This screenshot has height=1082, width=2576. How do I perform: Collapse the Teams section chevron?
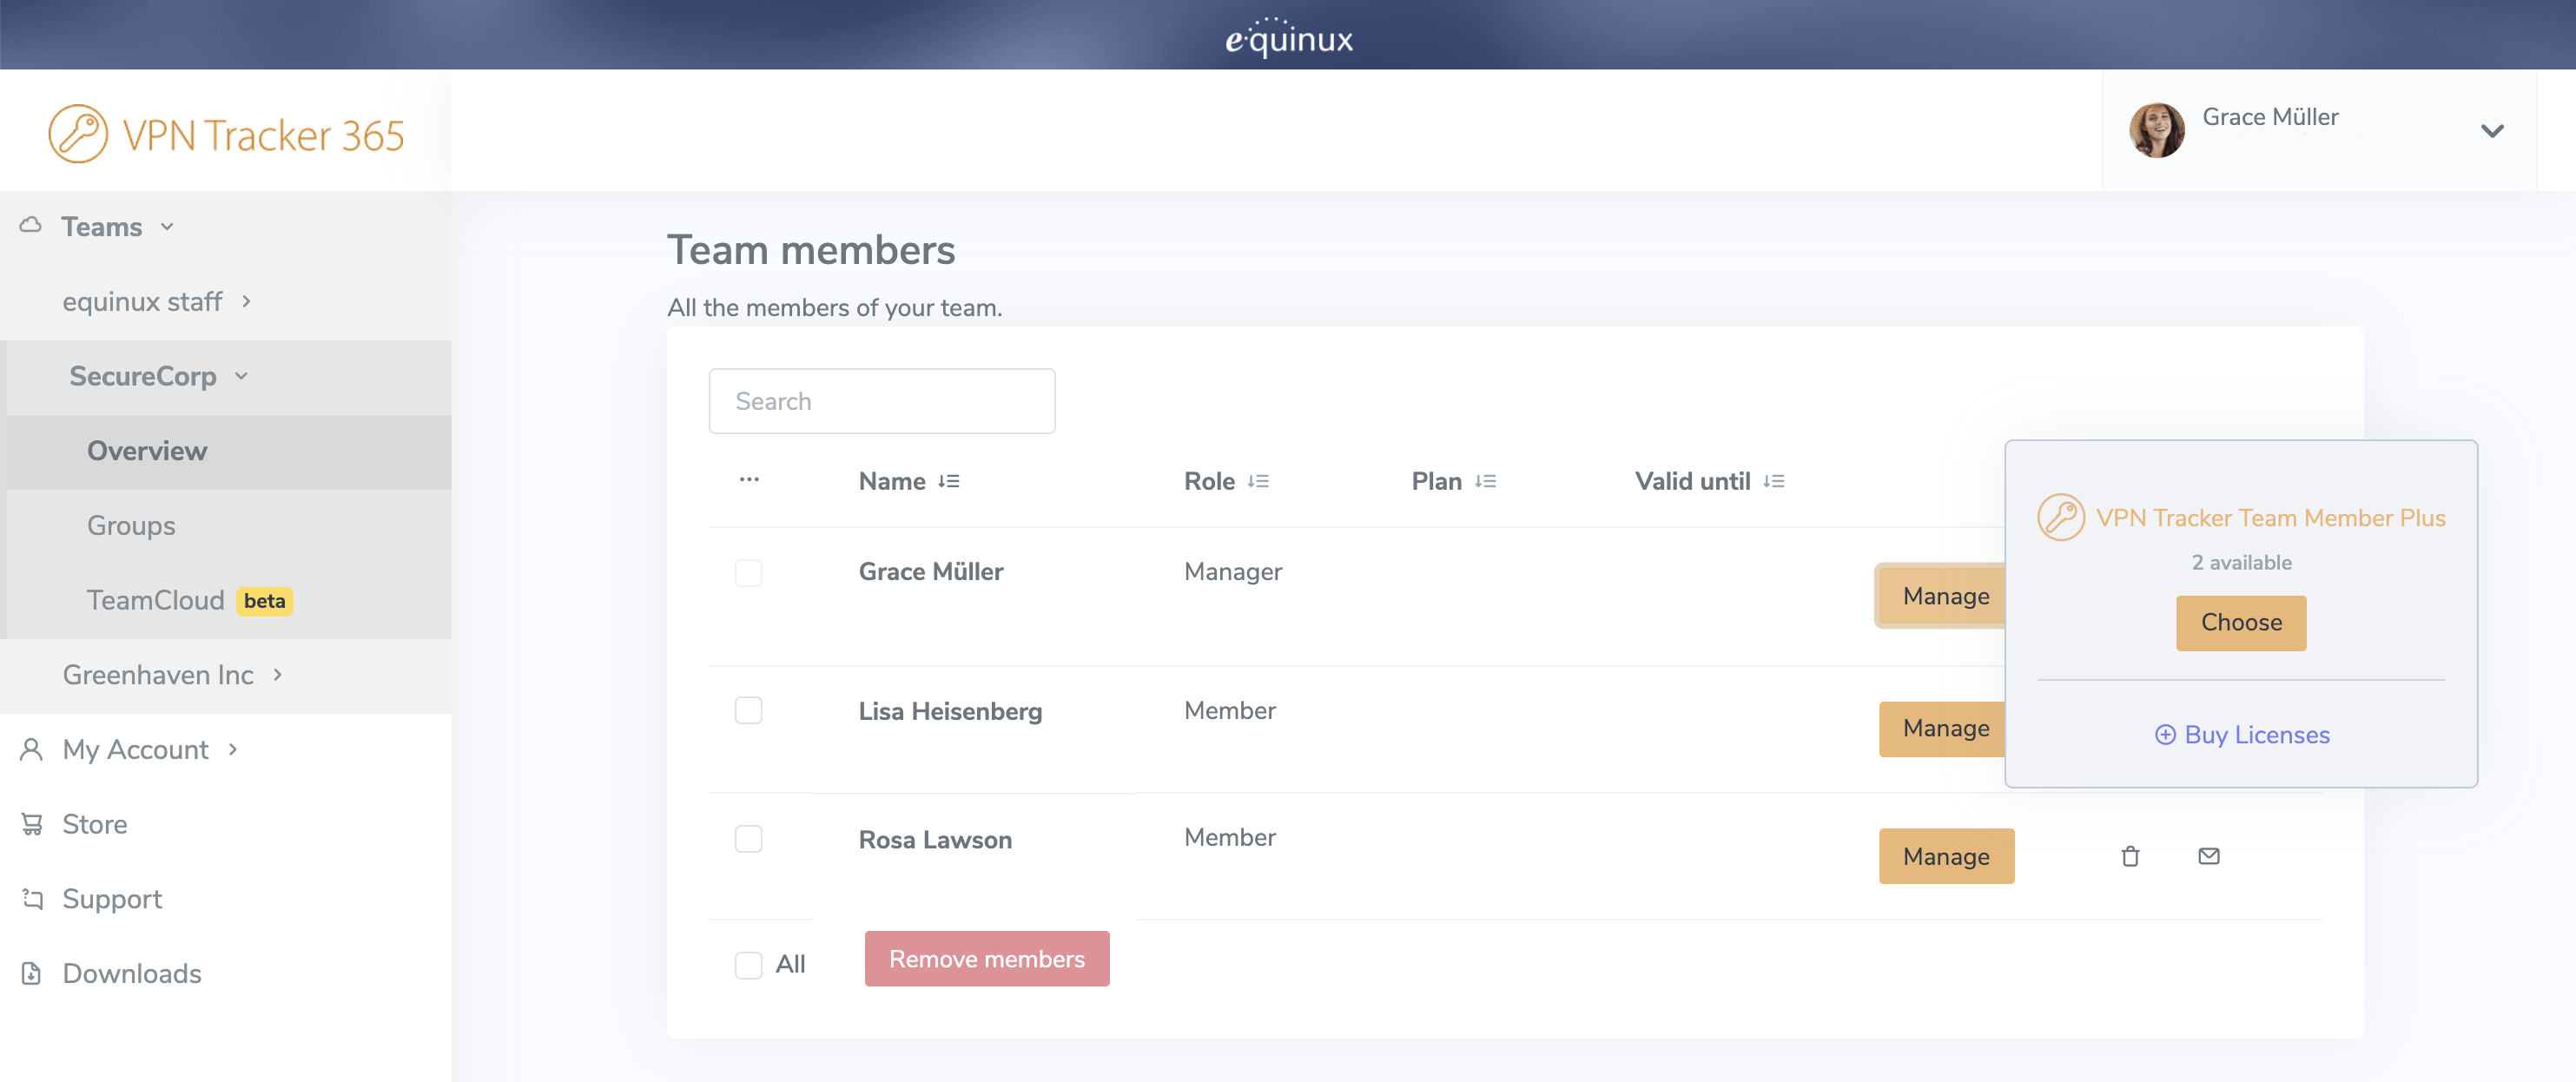pos(167,227)
